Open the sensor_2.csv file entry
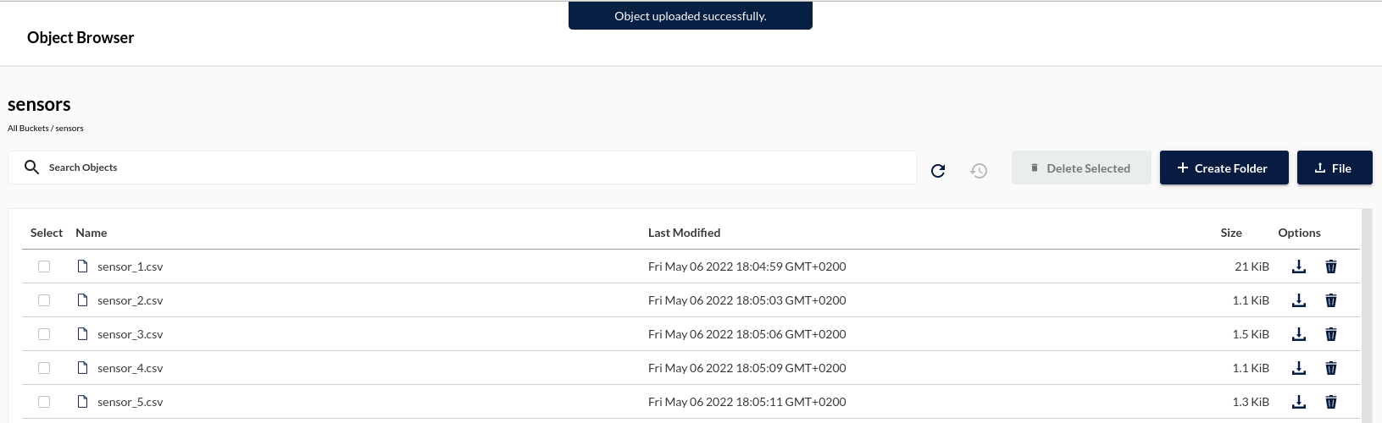1382x423 pixels. tap(130, 300)
